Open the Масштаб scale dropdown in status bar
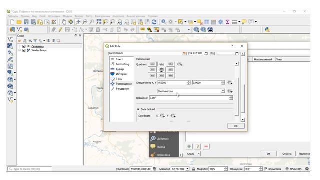This screenshot has height=180, width=320. (187, 169)
